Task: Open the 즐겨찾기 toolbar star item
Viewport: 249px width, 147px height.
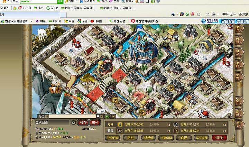Action: coord(87,1)
